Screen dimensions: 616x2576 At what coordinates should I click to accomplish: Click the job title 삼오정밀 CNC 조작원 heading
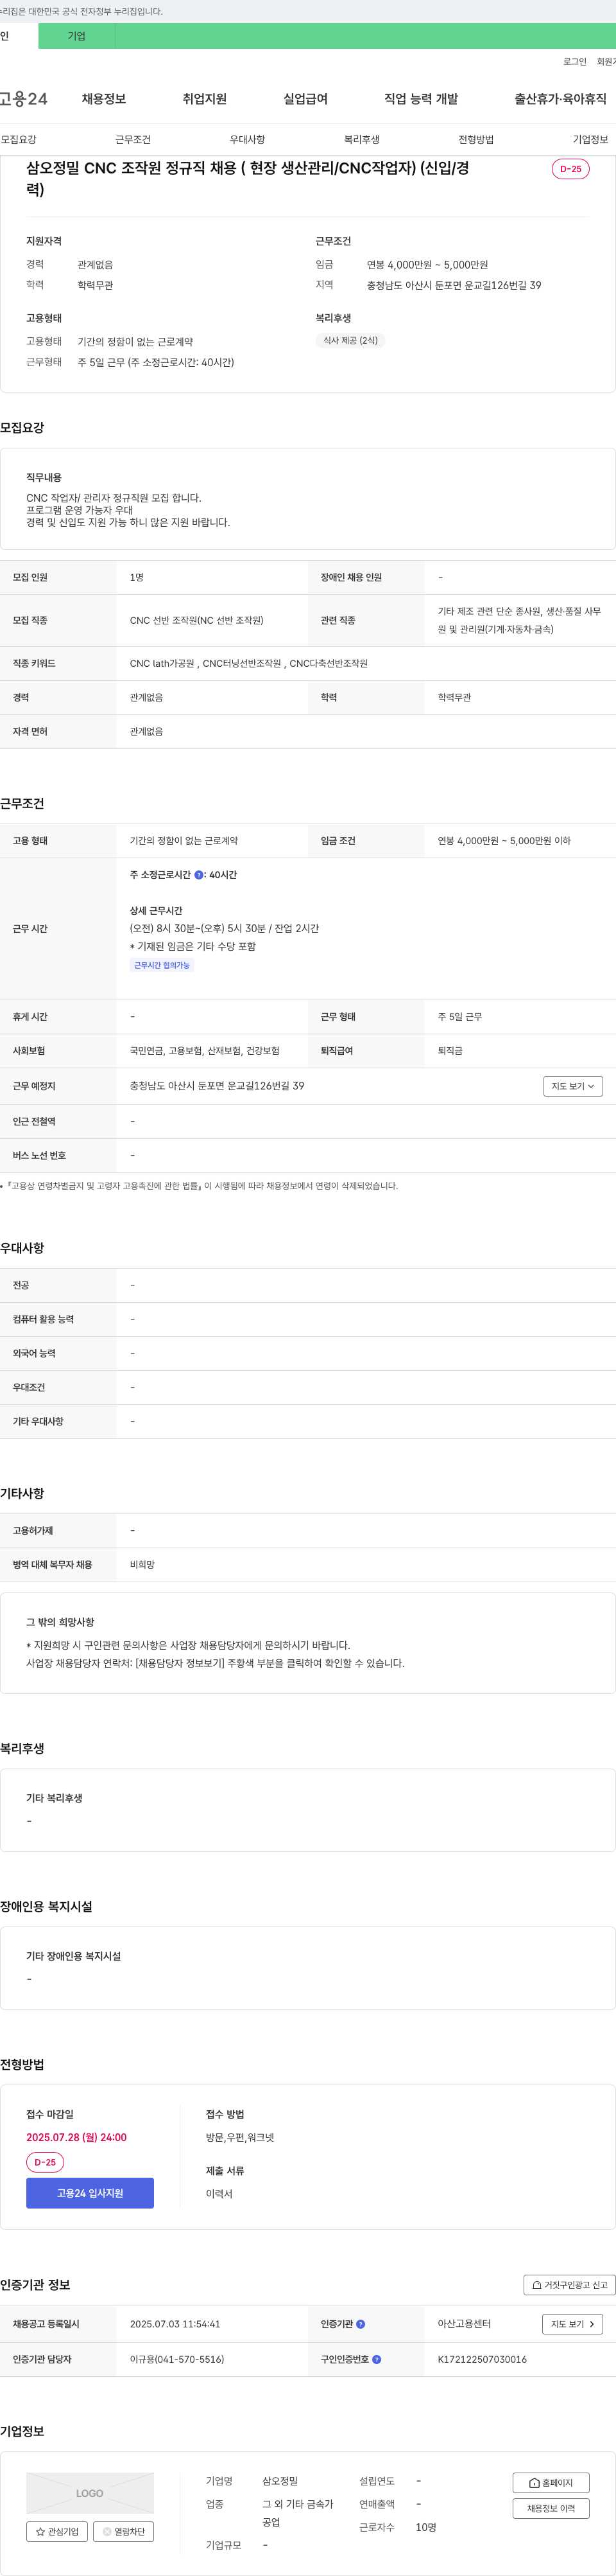248,178
